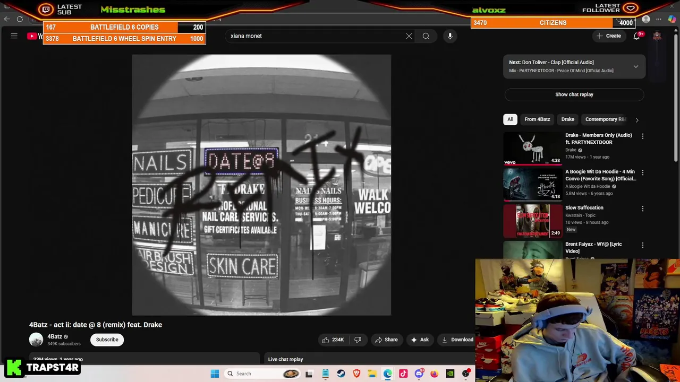The height and width of the screenshot is (382, 680).
Task: Click the Download button
Action: pos(457,340)
